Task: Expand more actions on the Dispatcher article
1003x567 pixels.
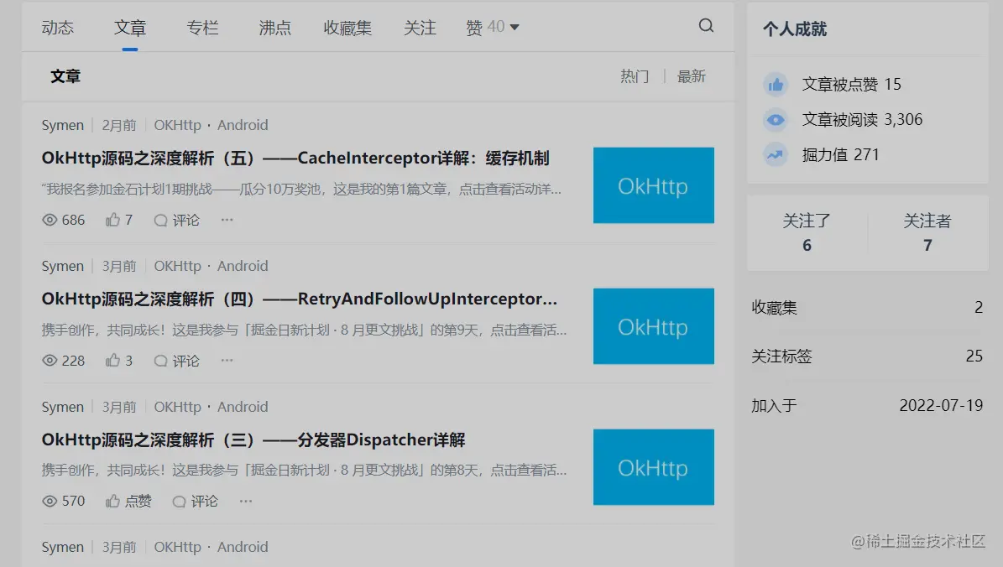Action: click(x=244, y=501)
